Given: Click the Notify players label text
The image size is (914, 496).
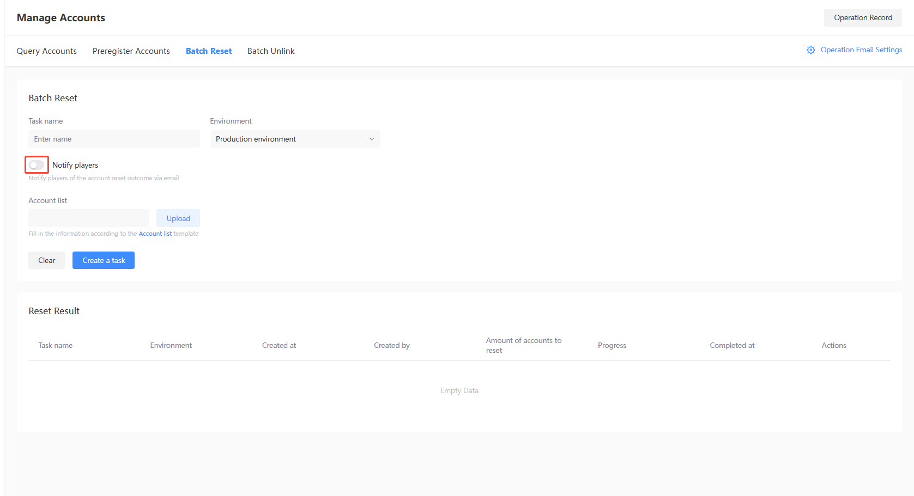Looking at the screenshot, I should pyautogui.click(x=75, y=165).
